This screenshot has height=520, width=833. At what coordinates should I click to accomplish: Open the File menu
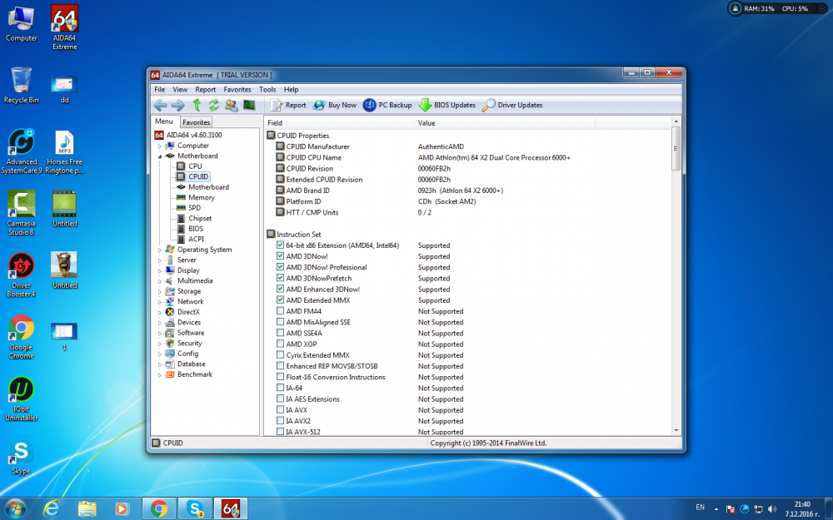159,90
